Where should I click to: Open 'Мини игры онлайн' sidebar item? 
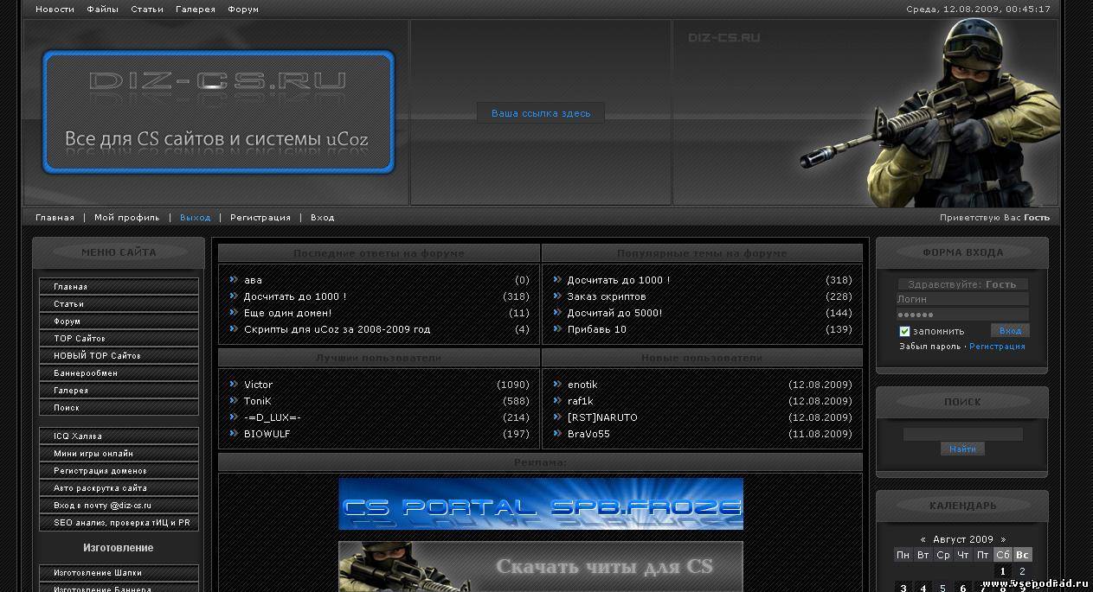tap(119, 453)
